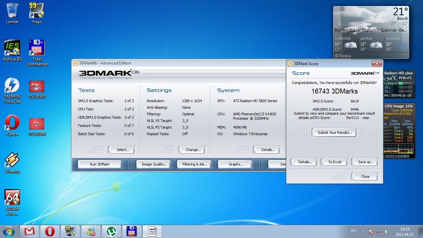Click the new version is available link
This screenshot has width=423, height=238.
pos(396,156)
